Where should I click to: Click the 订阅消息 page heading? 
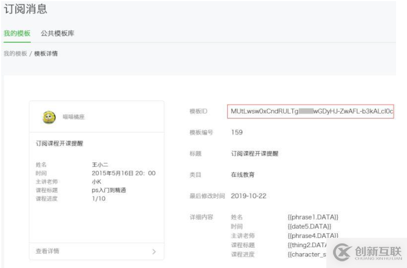pos(25,9)
